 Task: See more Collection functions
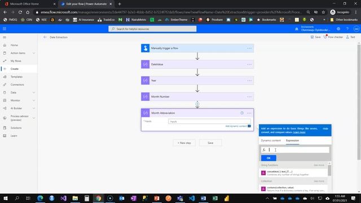[319, 181]
